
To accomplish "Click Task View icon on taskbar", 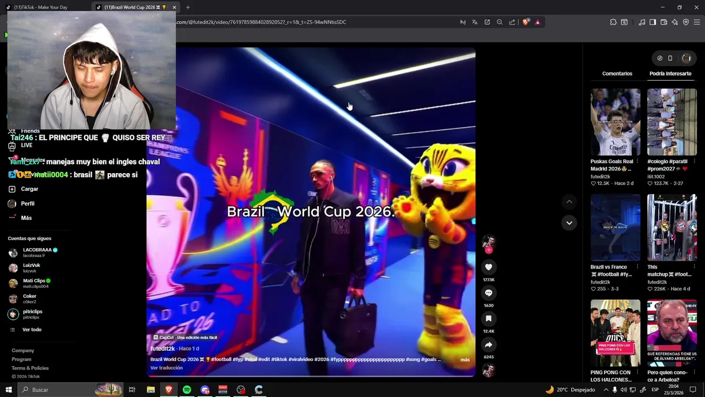I will pos(132,390).
